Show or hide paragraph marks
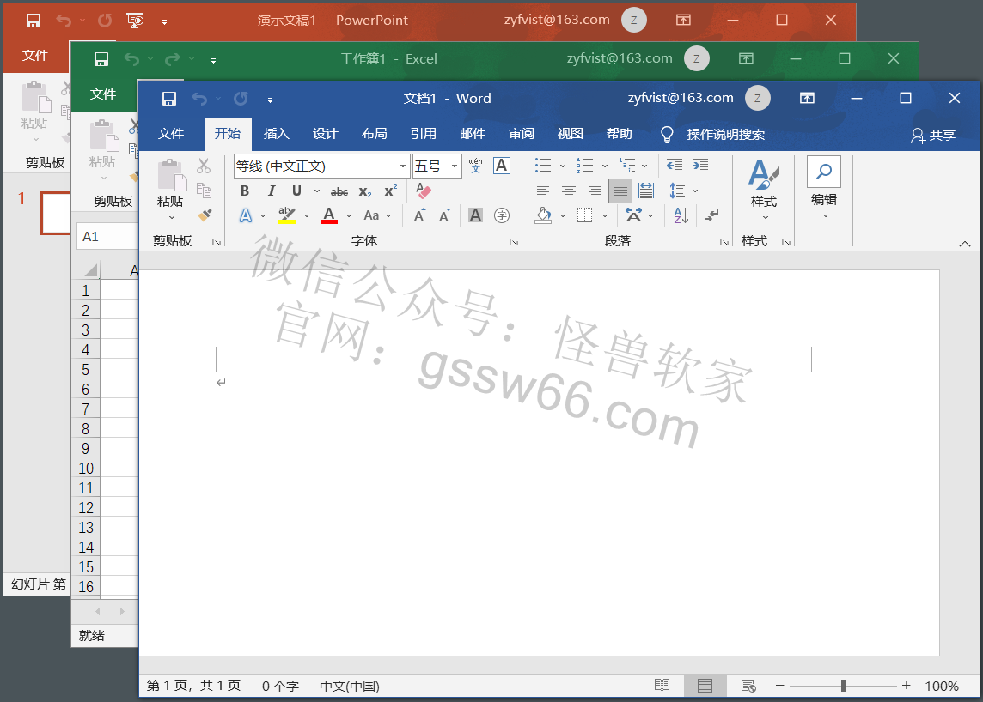 click(711, 215)
